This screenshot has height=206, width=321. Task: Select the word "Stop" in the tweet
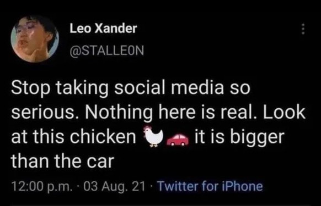31,88
